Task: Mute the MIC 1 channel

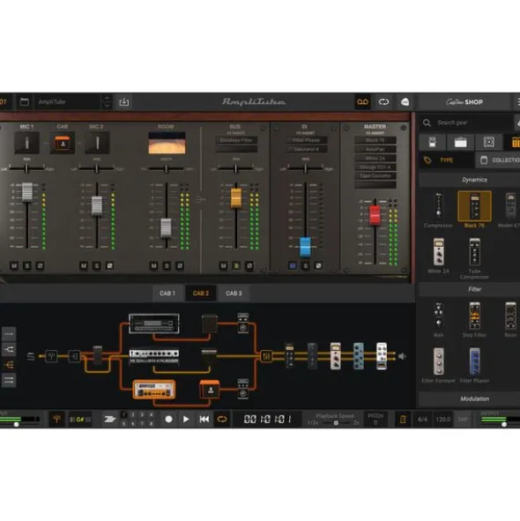Action: 14,266
